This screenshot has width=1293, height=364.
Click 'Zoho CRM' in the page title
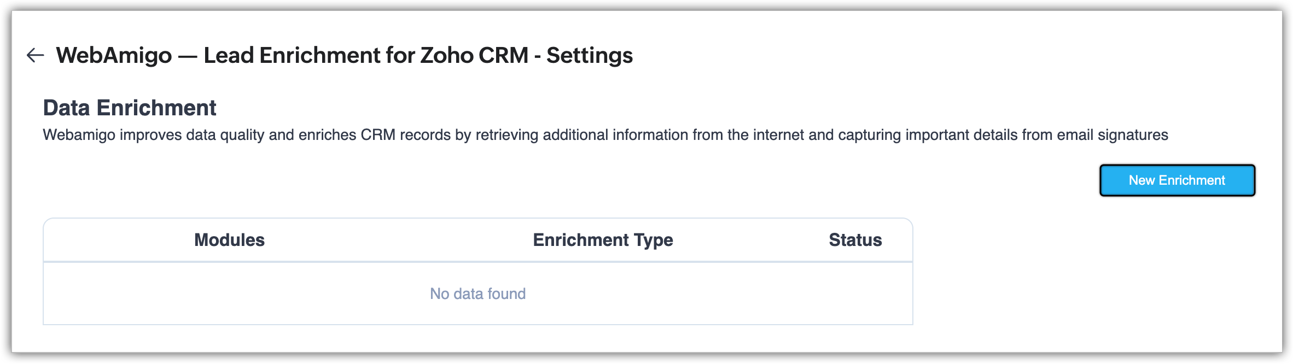point(474,55)
